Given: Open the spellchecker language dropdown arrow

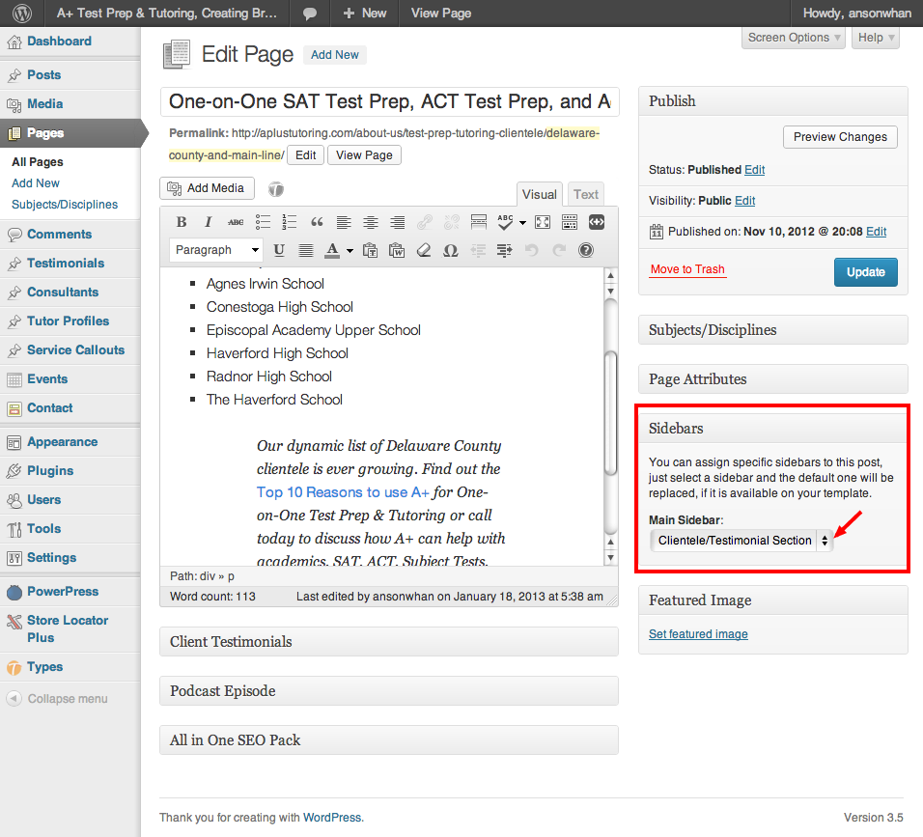Looking at the screenshot, I should (522, 222).
